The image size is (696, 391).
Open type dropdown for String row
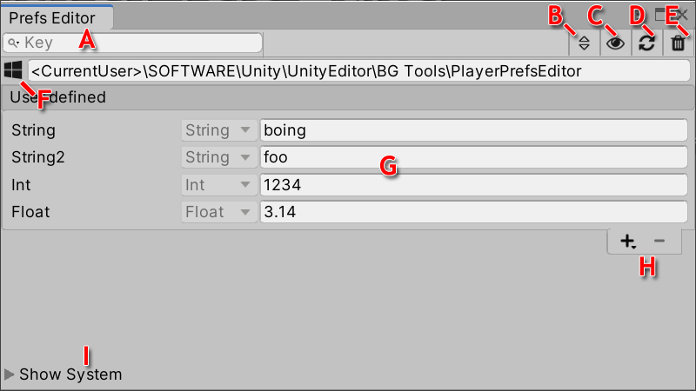(x=217, y=130)
